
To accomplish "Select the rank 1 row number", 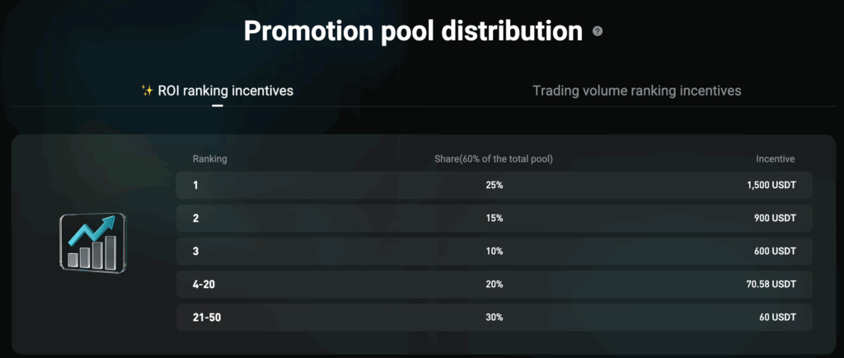I will tap(195, 186).
